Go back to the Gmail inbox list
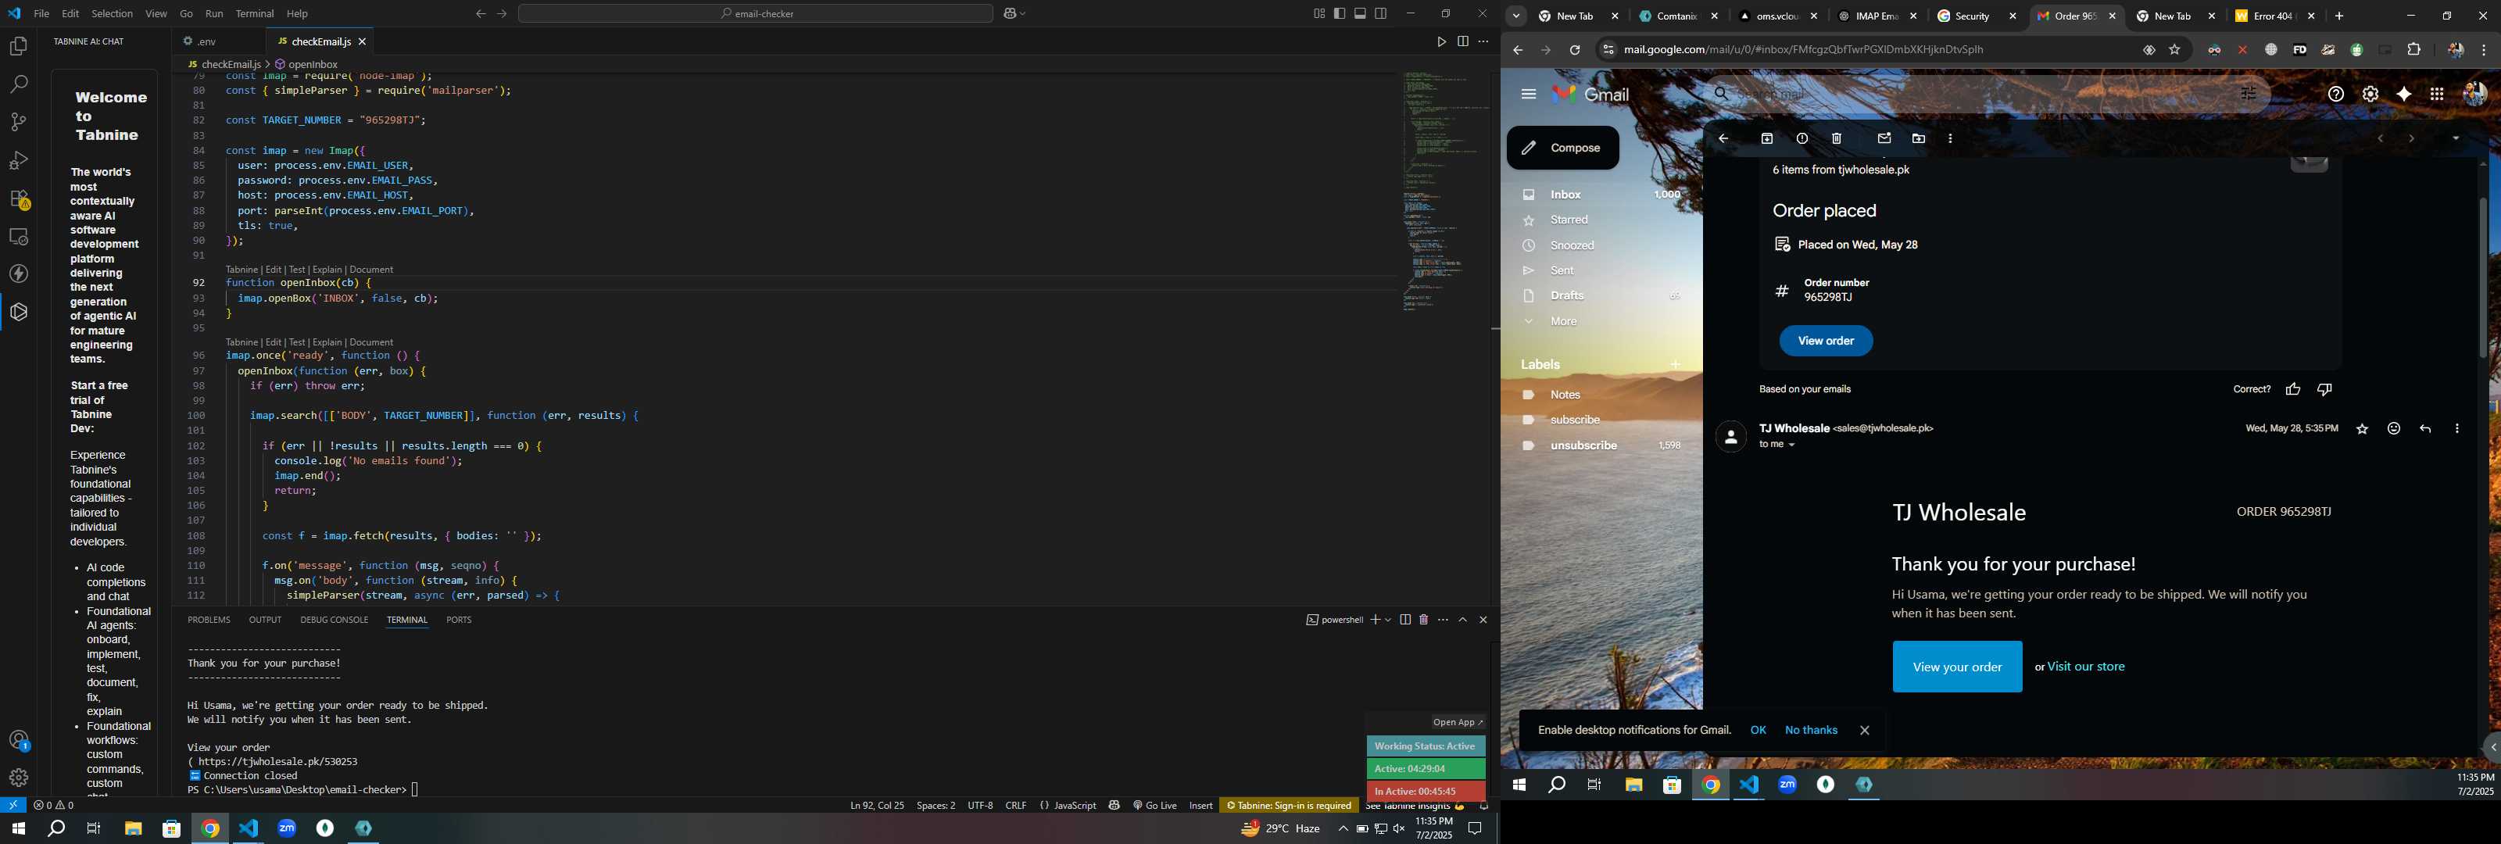The height and width of the screenshot is (844, 2501). [x=1723, y=139]
